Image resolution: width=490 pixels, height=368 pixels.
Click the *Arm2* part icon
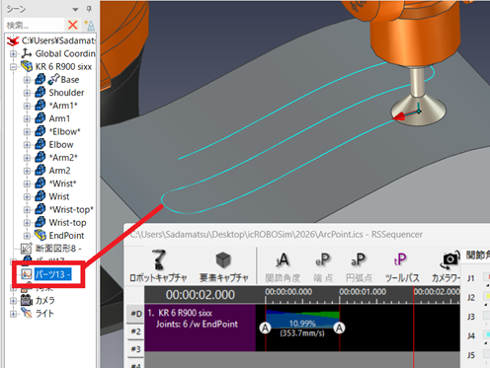pyautogui.click(x=41, y=157)
